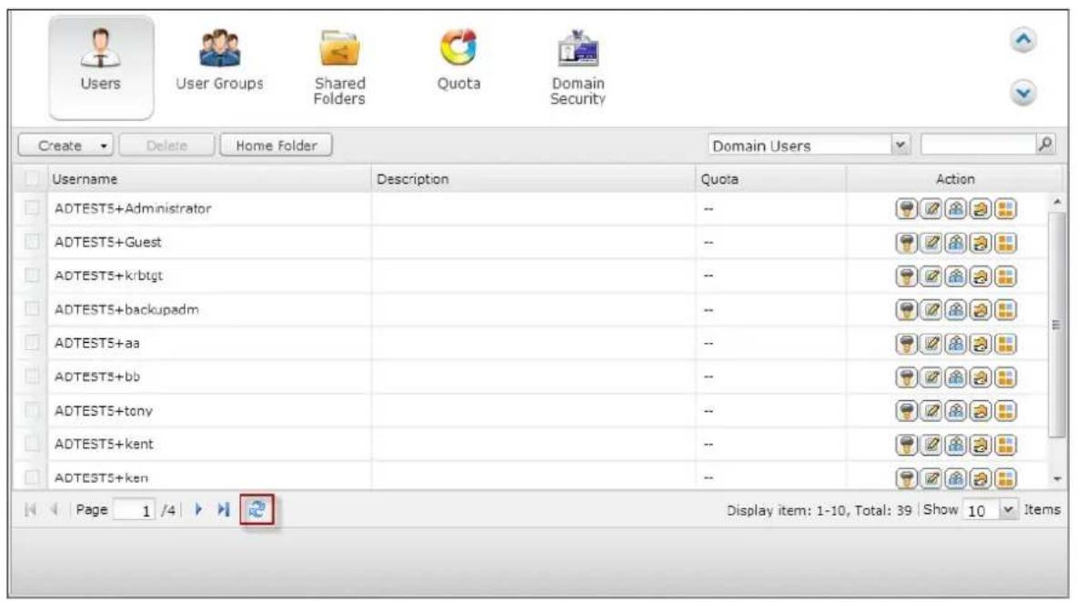Edit application privilege of ADTEST5+tony
1077x602 pixels.
tap(1005, 410)
